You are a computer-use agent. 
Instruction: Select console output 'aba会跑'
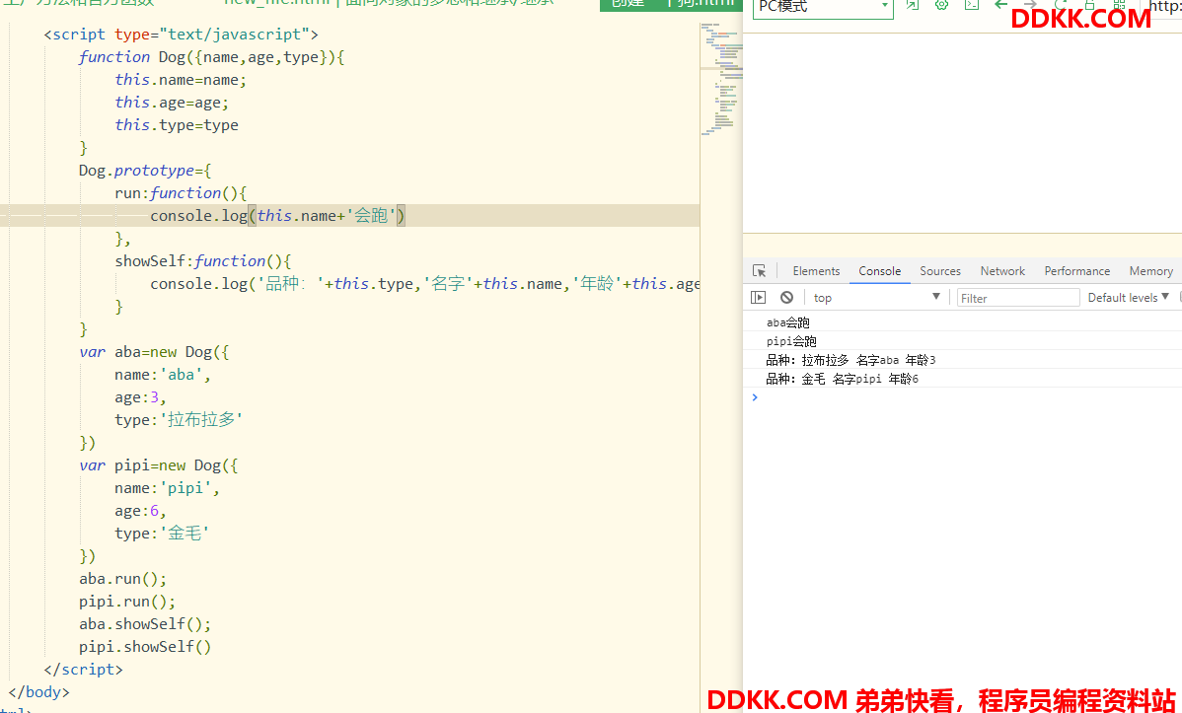787,322
